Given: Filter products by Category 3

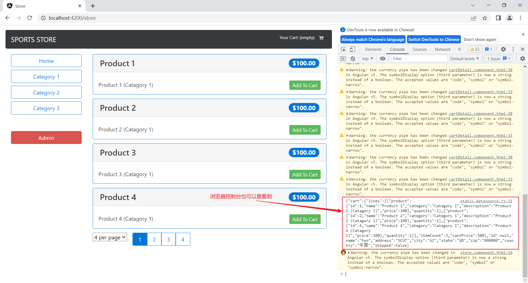Looking at the screenshot, I should pos(46,108).
